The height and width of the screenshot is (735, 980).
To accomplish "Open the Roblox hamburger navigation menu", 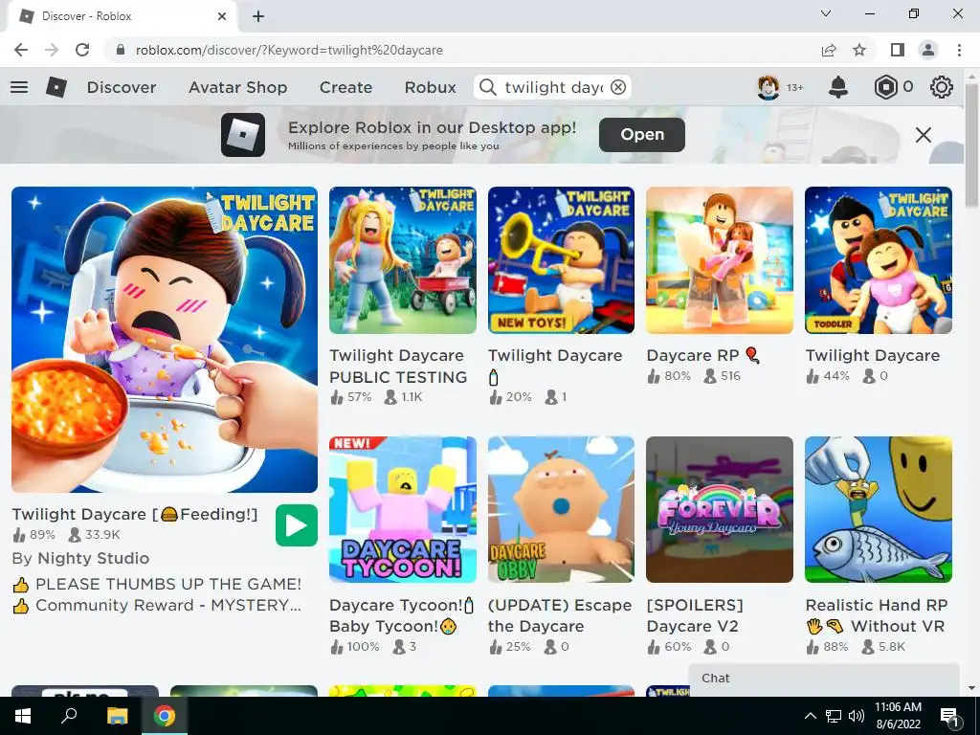I will (x=19, y=87).
